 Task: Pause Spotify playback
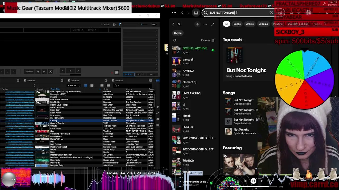pos(253,181)
